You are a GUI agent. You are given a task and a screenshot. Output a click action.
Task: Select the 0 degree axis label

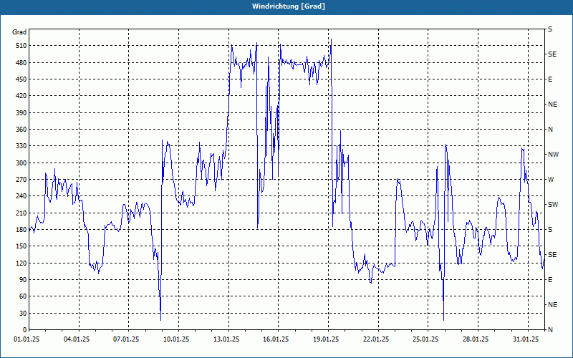(24, 330)
